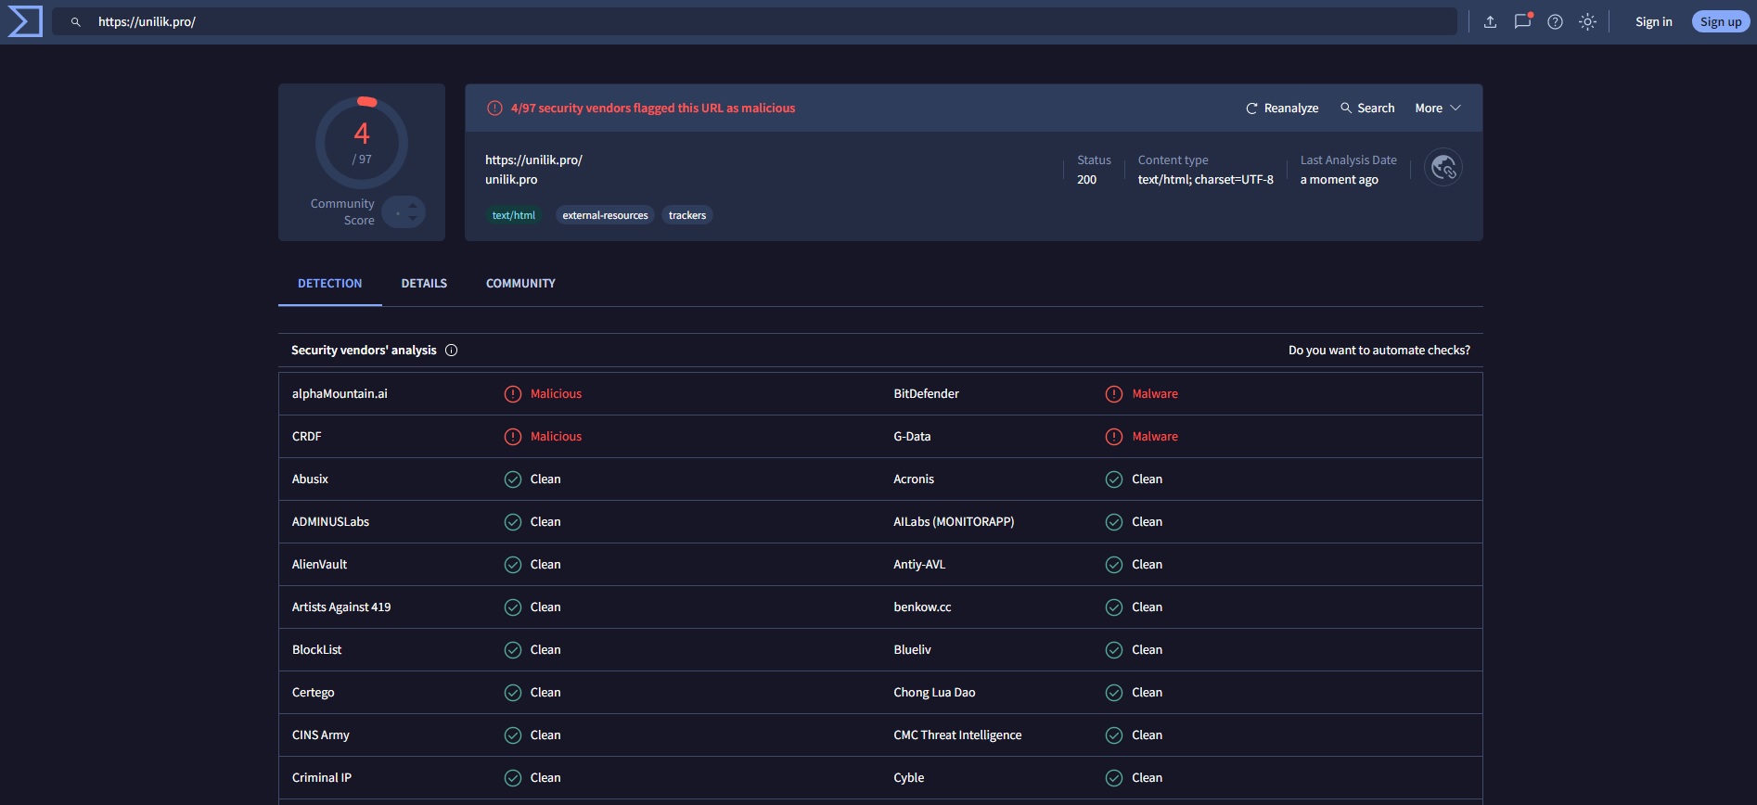Click the upload file icon
1757x805 pixels.
point(1490,22)
